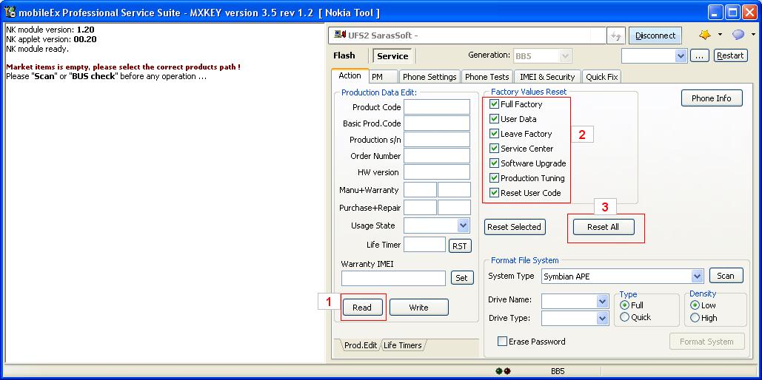Image resolution: width=762 pixels, height=380 pixels.
Task: Click the Life Timer input field
Action: (x=425, y=245)
